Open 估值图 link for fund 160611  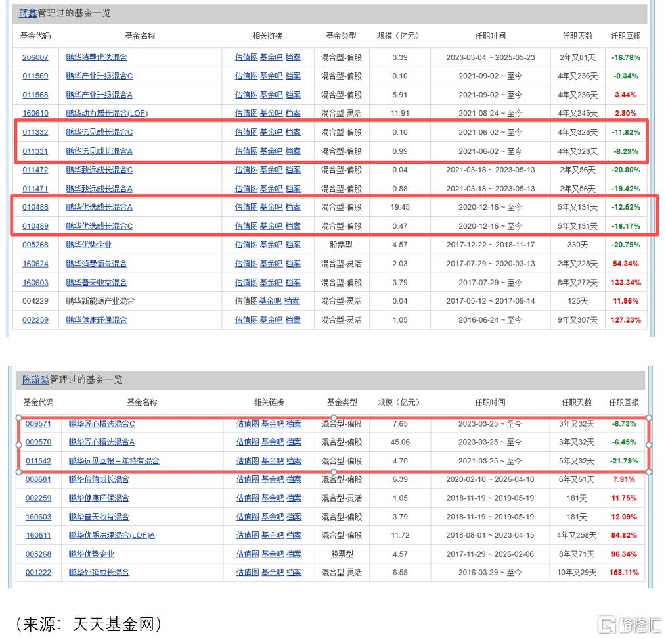tap(248, 535)
